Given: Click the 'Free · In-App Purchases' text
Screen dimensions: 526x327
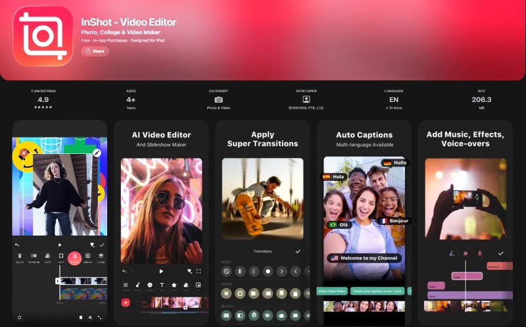Looking at the screenshot, I should 105,41.
